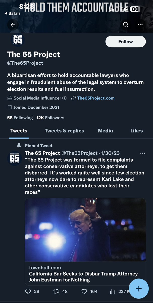
Task: Open the Likes tab
Action: click(136, 131)
